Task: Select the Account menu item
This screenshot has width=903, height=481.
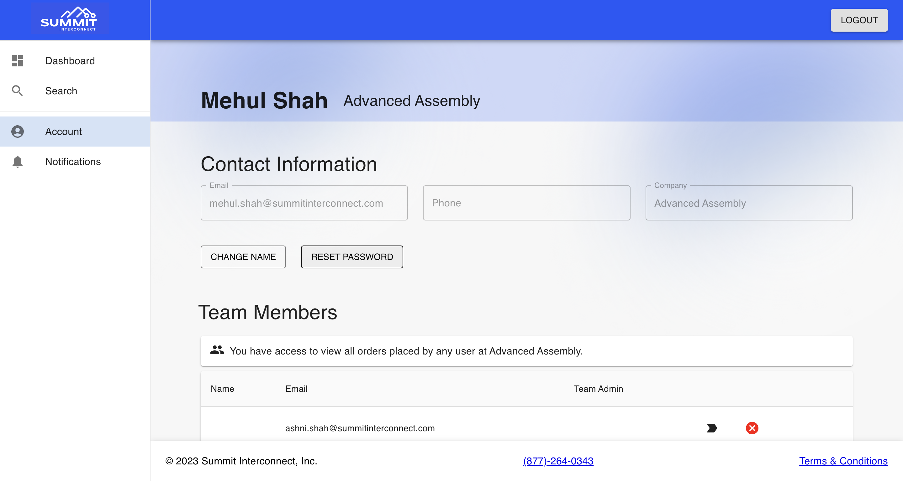Action: coord(75,131)
